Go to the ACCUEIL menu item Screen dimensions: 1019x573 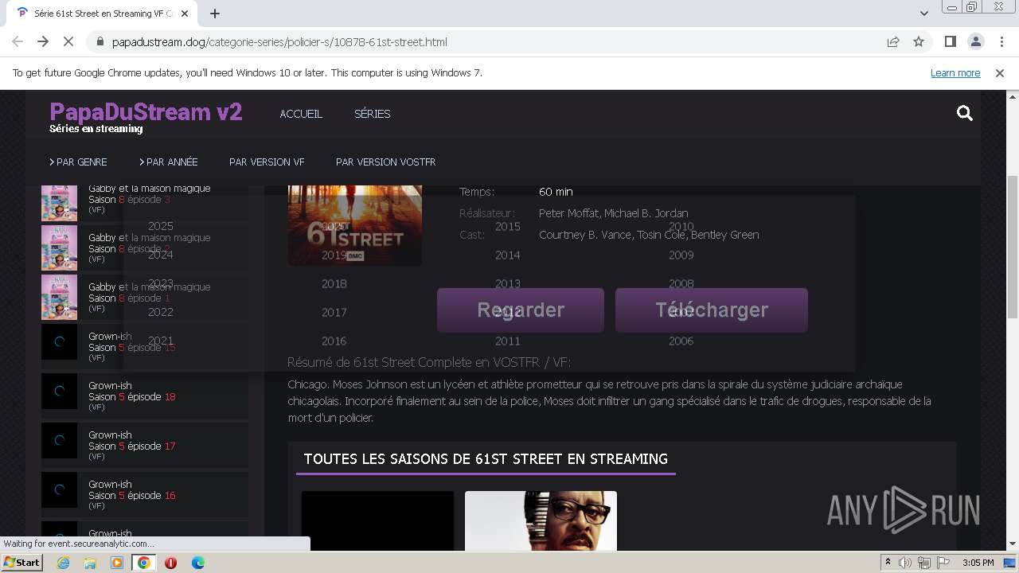pos(301,114)
